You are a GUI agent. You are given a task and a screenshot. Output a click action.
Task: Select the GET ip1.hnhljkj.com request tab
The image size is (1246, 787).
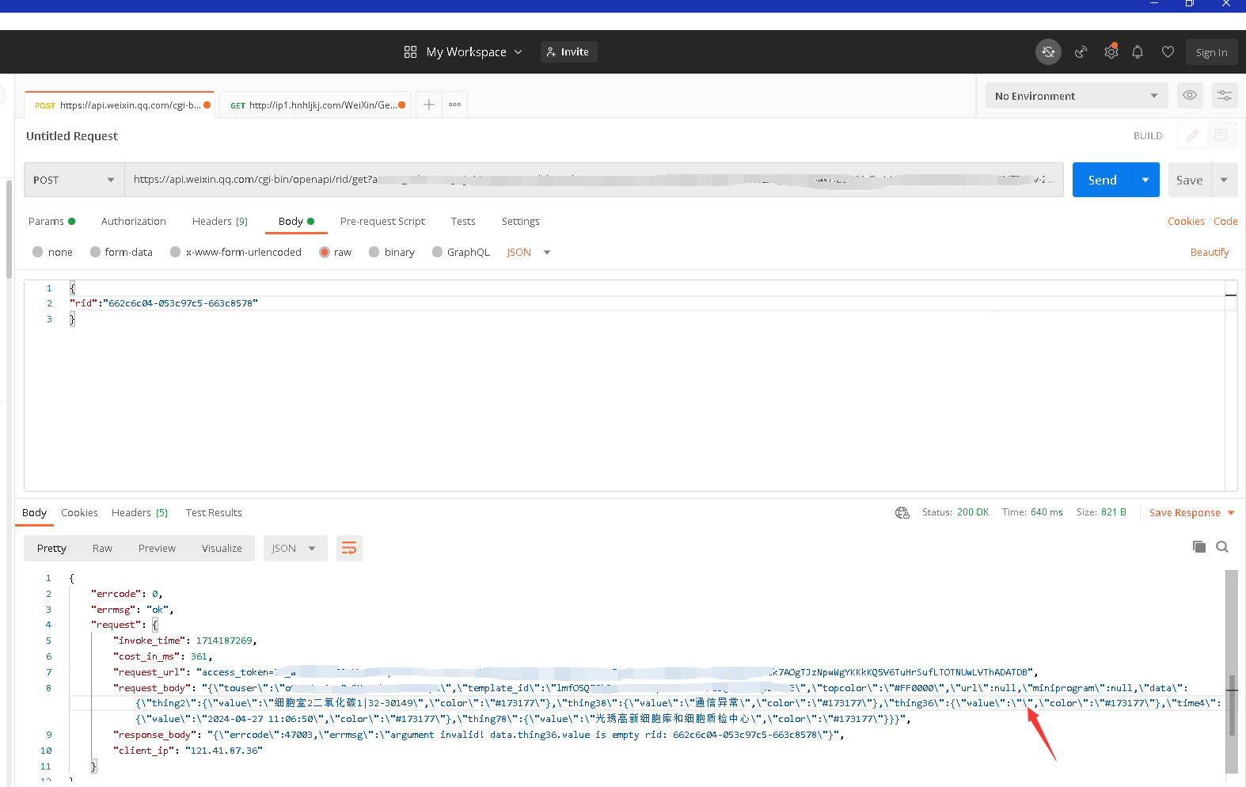tap(314, 105)
